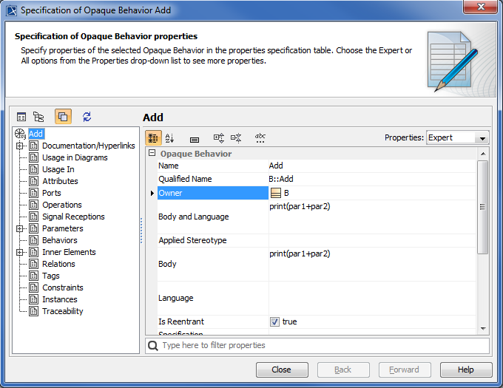Image resolution: width=503 pixels, height=388 pixels.
Task: Click the Is Reentrant label
Action: tap(181, 321)
